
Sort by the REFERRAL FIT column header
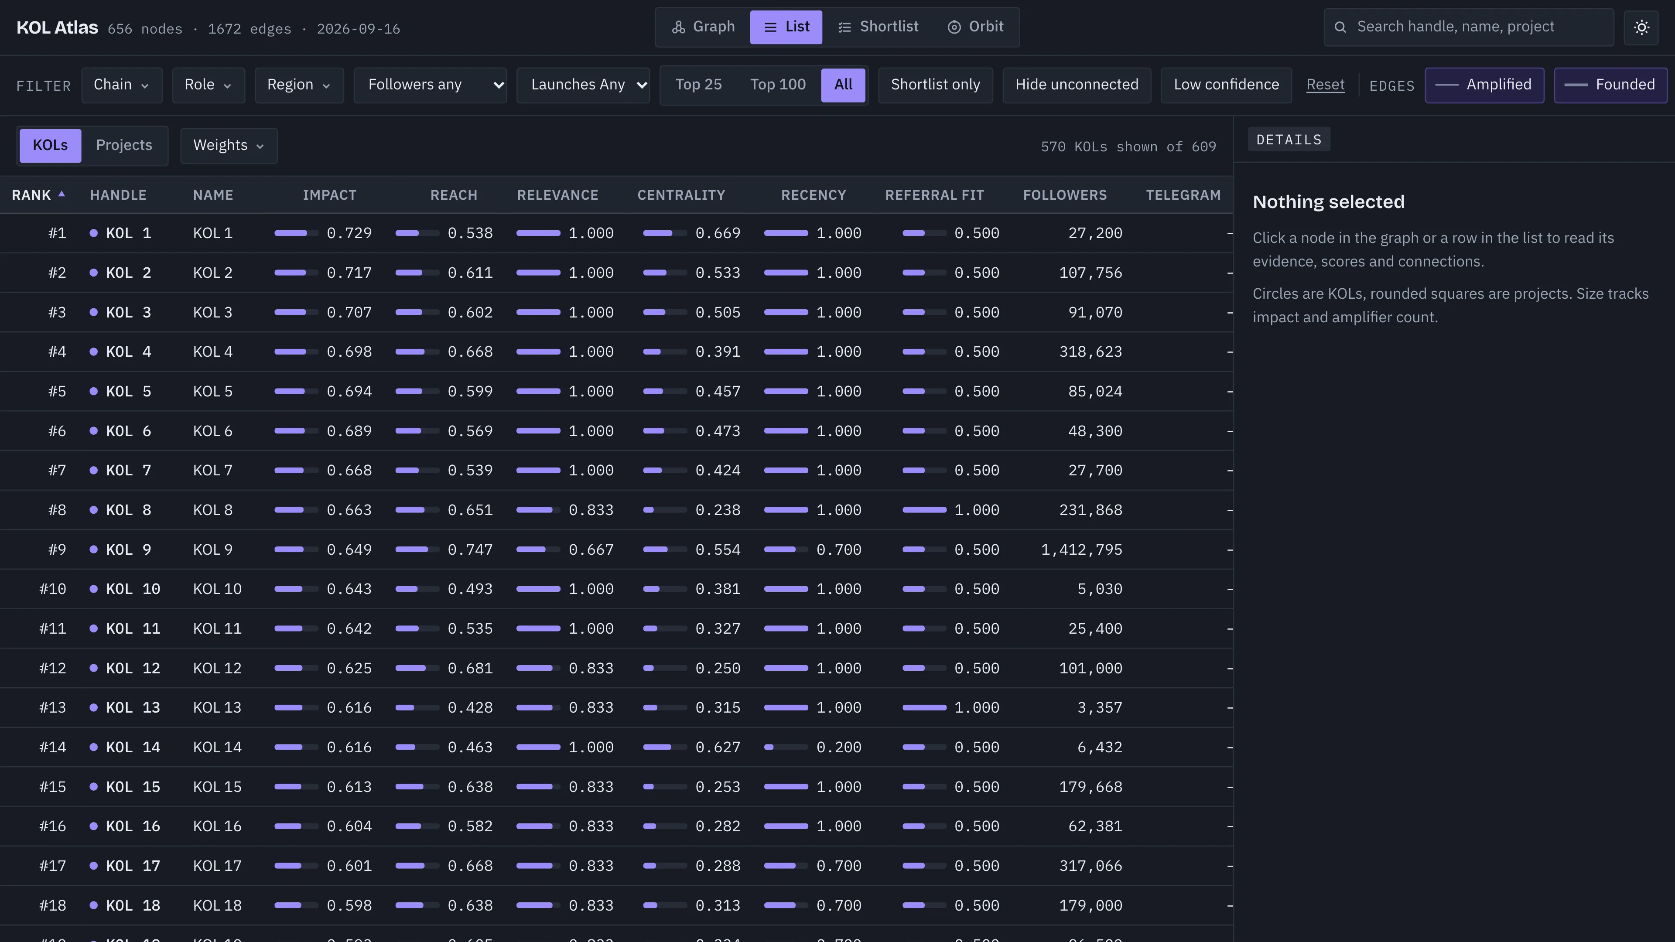click(x=934, y=195)
